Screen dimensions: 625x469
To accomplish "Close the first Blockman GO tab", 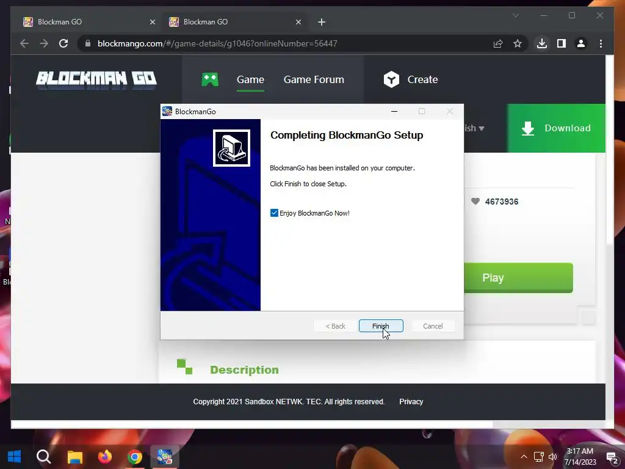I will click(x=152, y=22).
